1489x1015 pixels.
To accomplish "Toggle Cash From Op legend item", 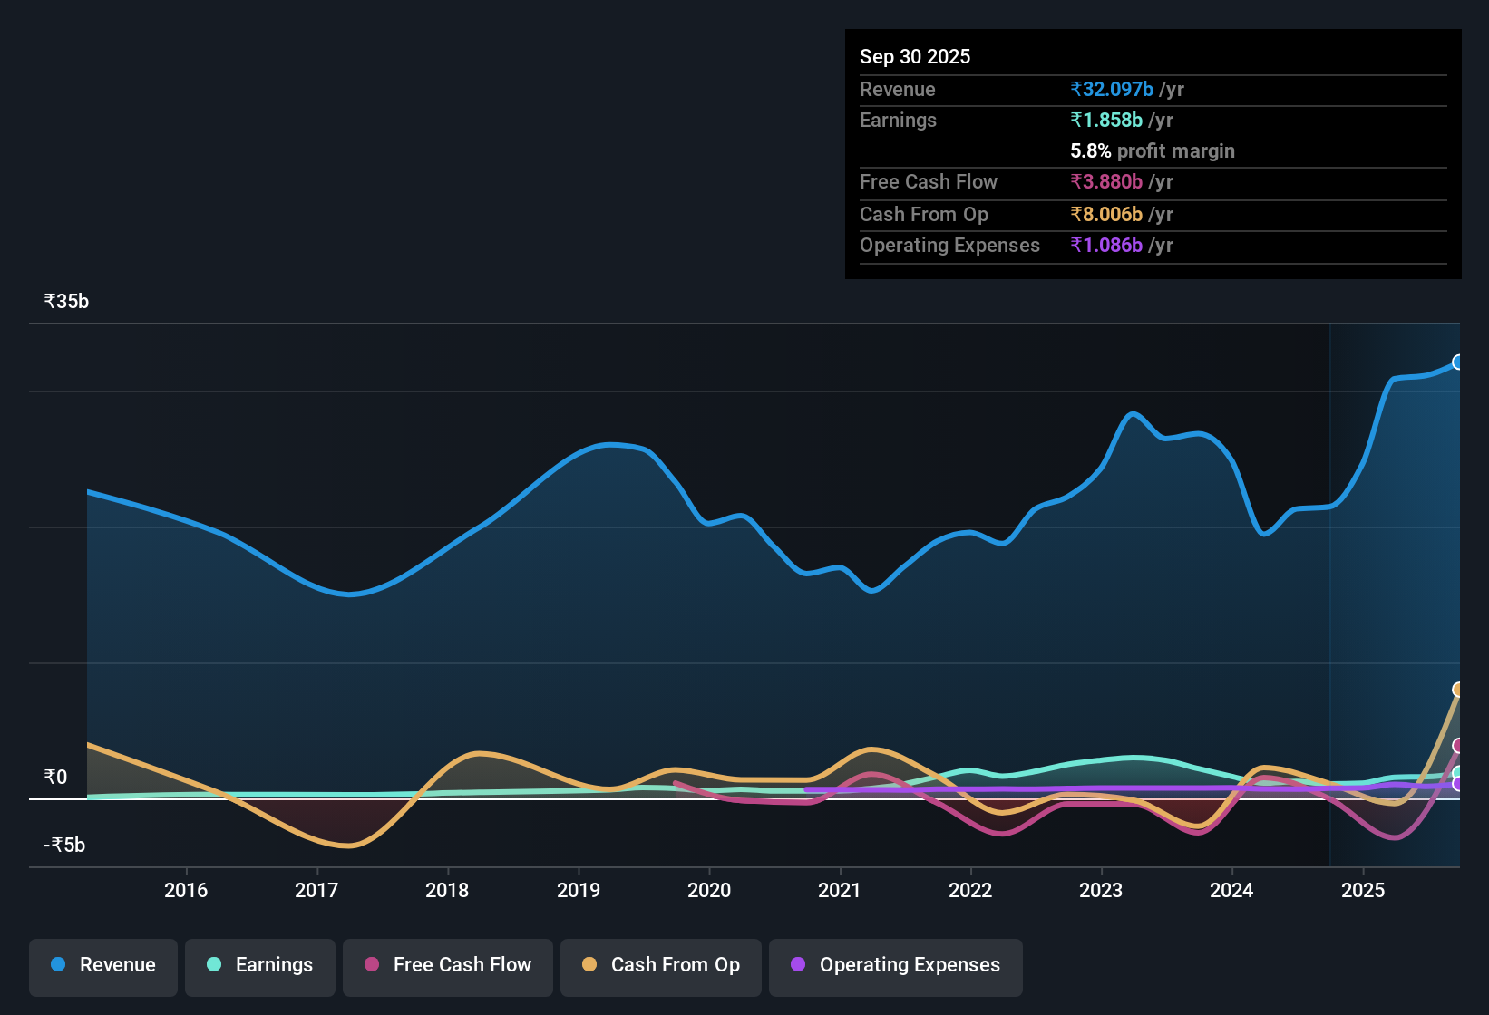I will [661, 966].
